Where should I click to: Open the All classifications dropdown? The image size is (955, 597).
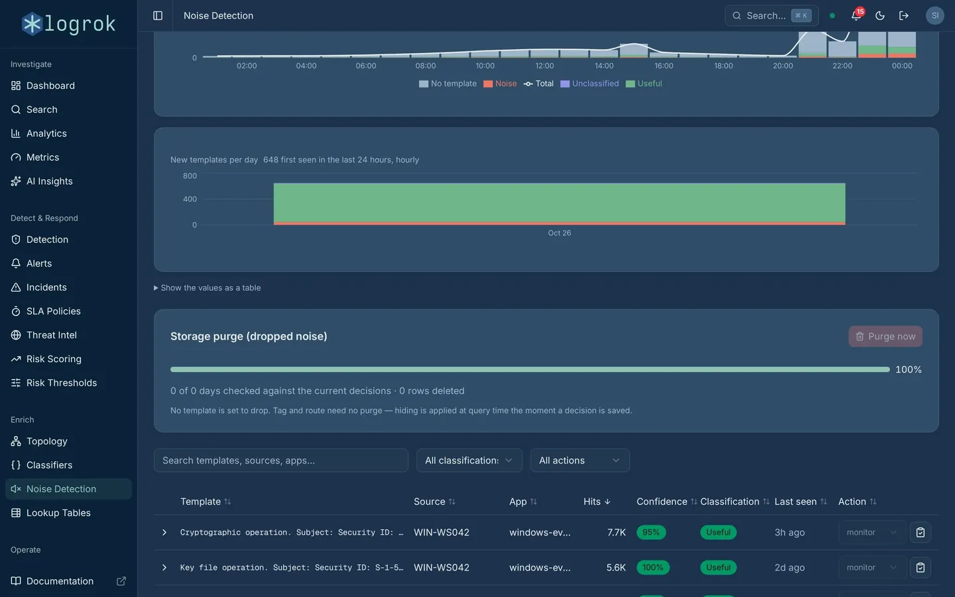click(x=470, y=460)
